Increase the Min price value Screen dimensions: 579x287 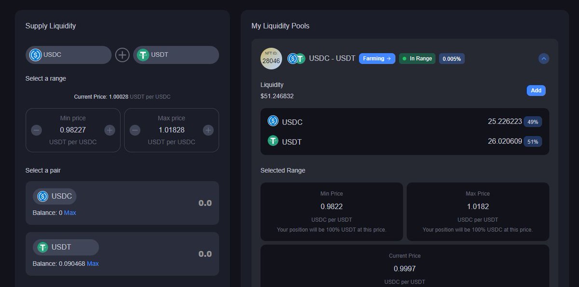point(110,130)
